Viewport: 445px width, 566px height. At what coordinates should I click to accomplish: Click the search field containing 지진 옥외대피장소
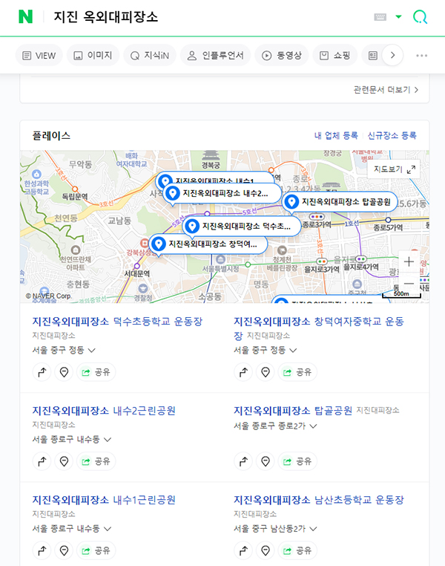[209, 16]
